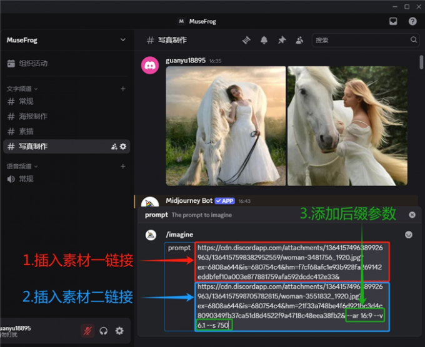The image size is (425, 347).
Task: Invite people to 写真制作 channel
Action: [114, 147]
